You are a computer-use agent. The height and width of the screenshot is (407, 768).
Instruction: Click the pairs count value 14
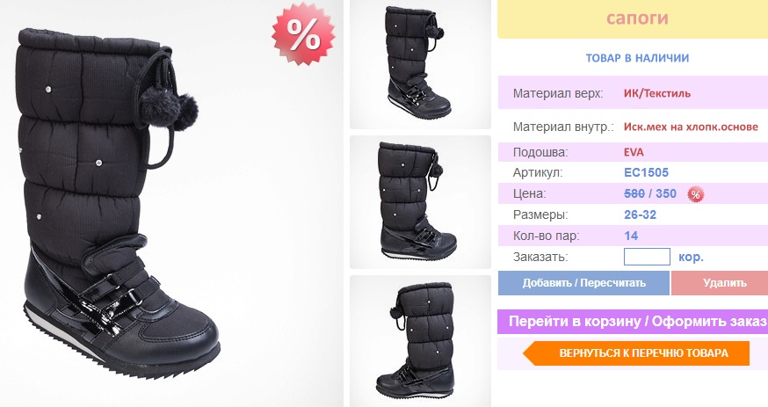(x=631, y=236)
